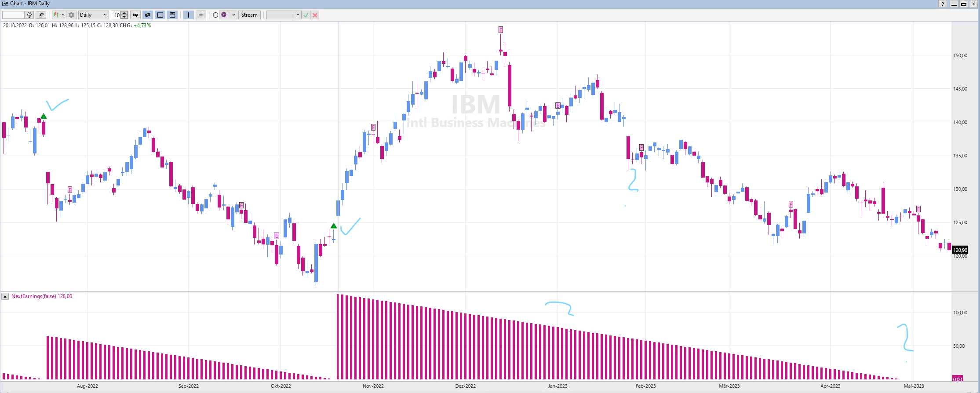
Task: Click the Apr-2023 label on the time axis
Action: coord(831,386)
